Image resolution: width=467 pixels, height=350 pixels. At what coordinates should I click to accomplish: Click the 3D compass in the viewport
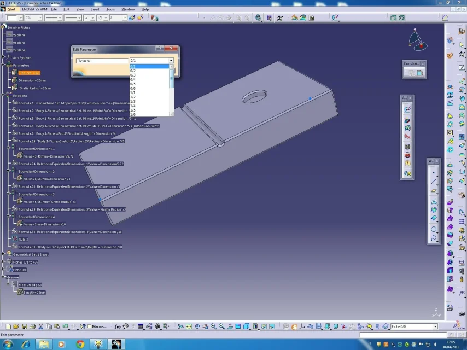pyautogui.click(x=418, y=40)
